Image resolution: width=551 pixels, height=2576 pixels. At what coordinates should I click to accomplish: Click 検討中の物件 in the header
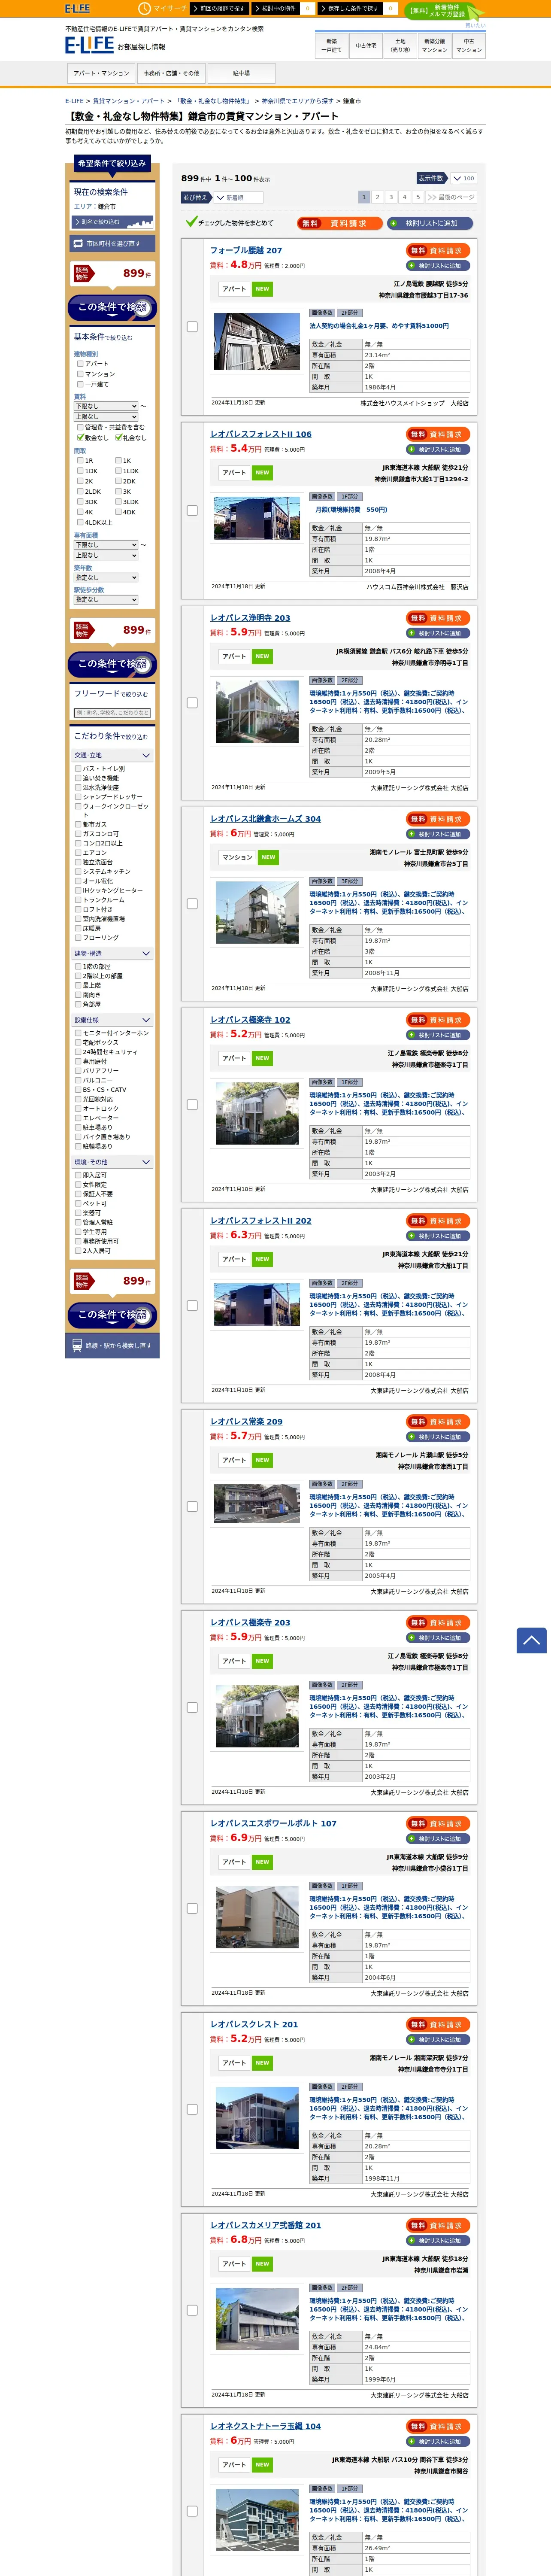click(276, 8)
